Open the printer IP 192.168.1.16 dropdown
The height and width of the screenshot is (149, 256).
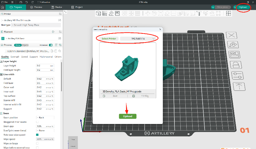(x=138, y=39)
